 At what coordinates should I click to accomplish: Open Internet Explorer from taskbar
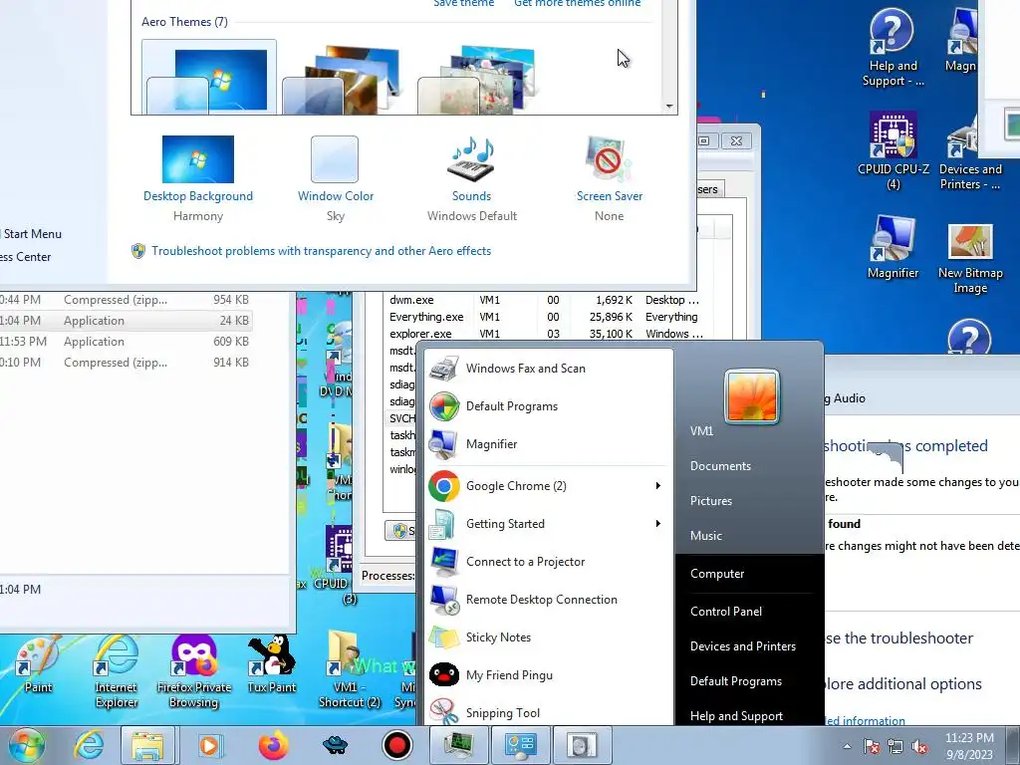pos(89,745)
